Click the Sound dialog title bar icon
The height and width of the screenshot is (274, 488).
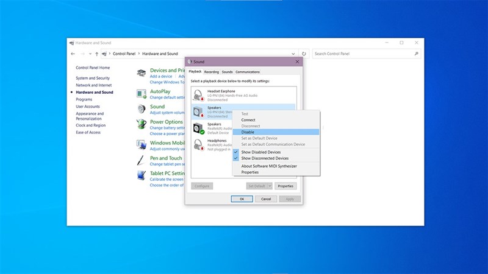(x=190, y=61)
